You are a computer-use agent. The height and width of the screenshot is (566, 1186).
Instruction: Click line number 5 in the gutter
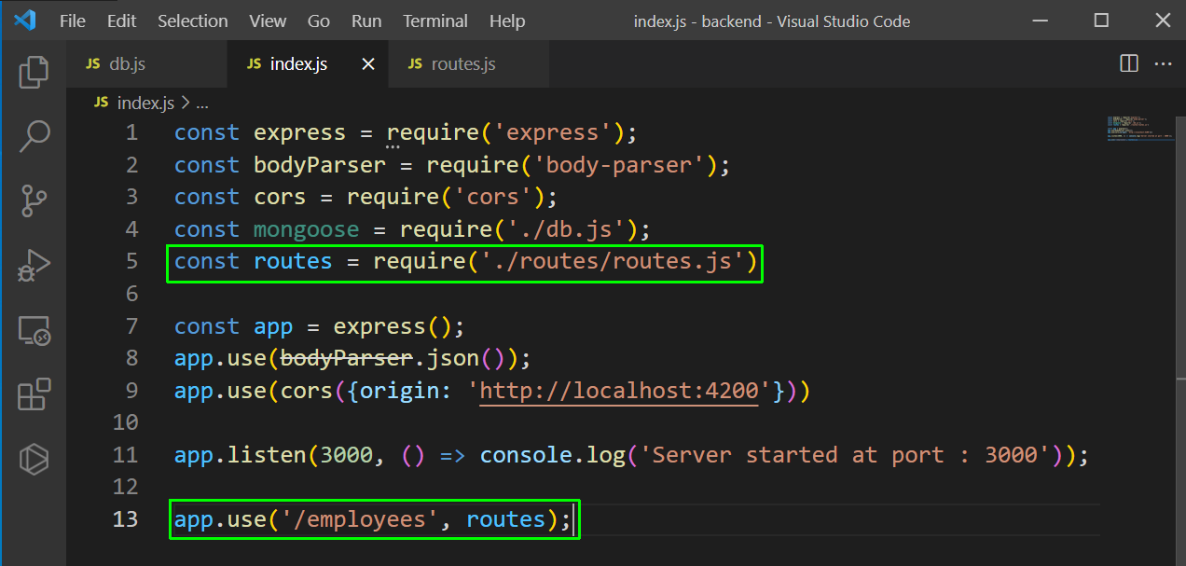pos(131,261)
